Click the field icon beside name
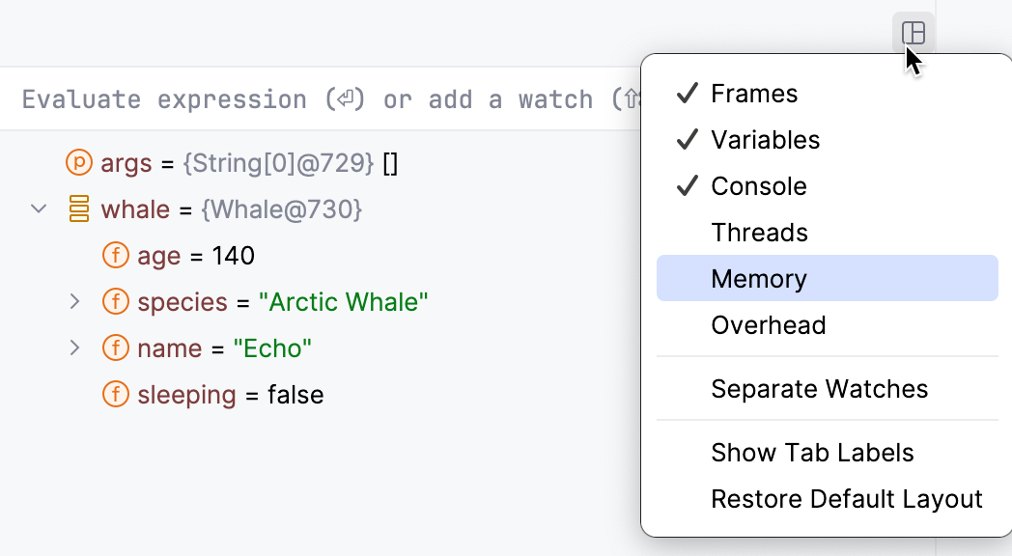The height and width of the screenshot is (556, 1012). (116, 348)
